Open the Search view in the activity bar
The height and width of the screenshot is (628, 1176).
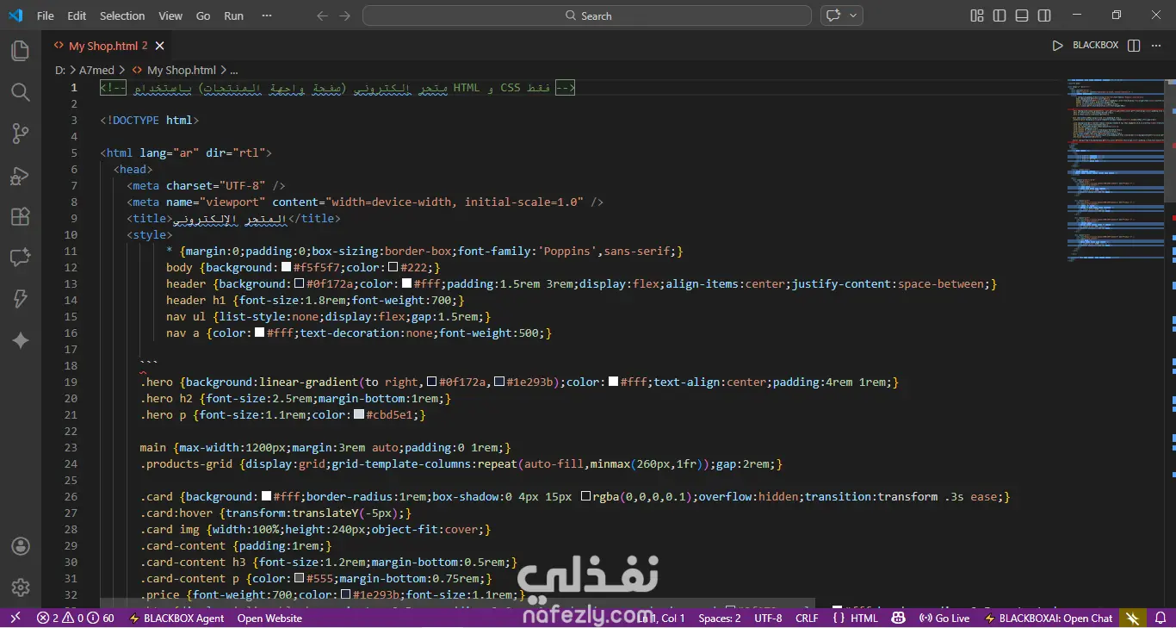click(x=20, y=92)
